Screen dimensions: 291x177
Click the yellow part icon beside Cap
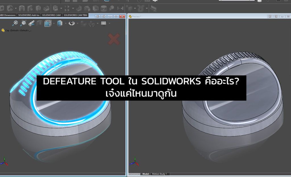[3, 30]
